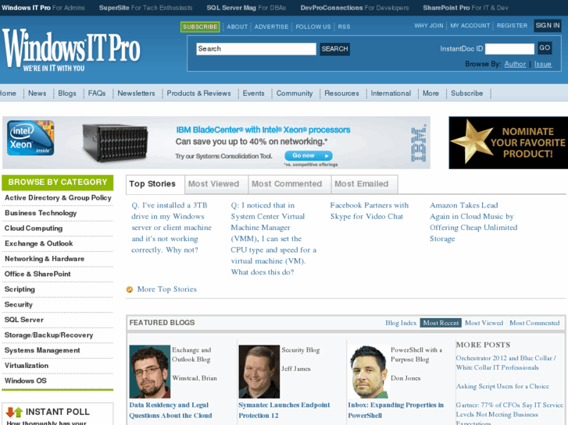The width and height of the screenshot is (568, 425).
Task: Open the Register link
Action: [512, 26]
